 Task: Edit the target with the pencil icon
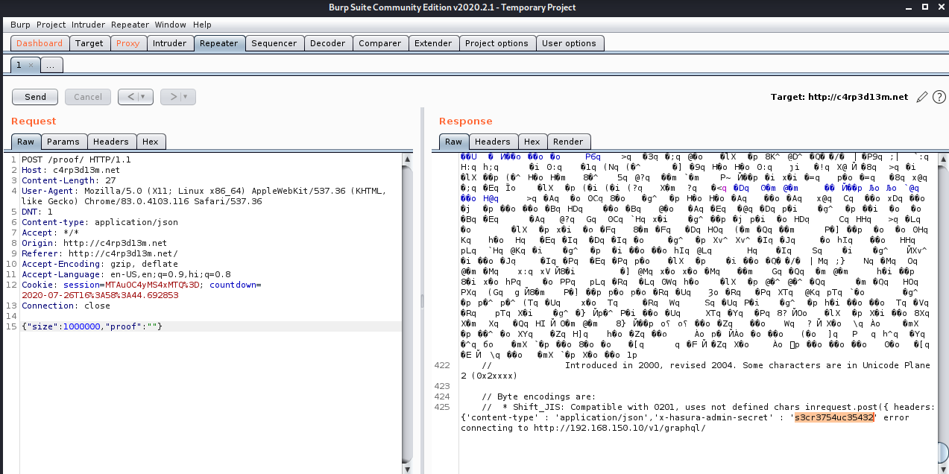point(922,97)
